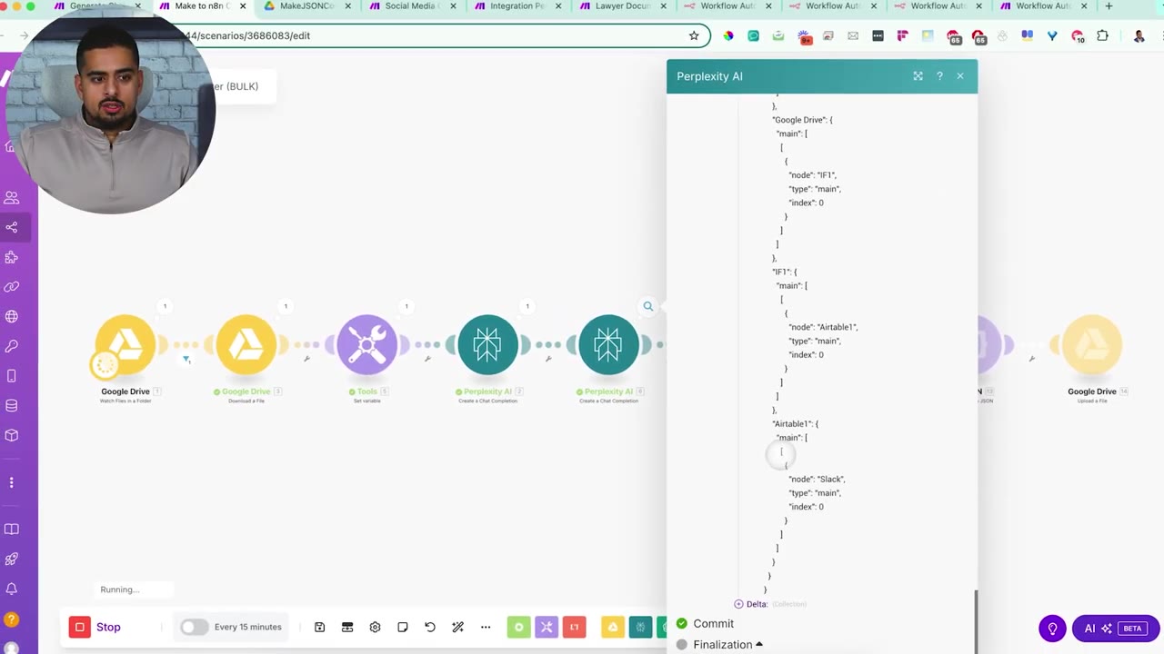Open Resource hub book icon in sidebar
The width and height of the screenshot is (1164, 654).
point(12,530)
